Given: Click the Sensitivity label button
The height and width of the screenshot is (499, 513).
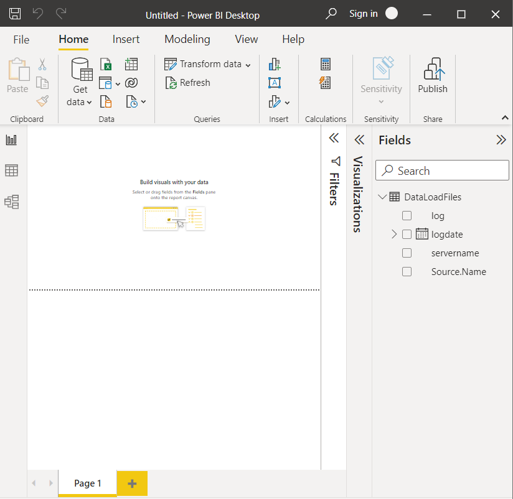Looking at the screenshot, I should 381,79.
